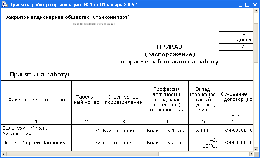Click the document number value starting 'СИ-00'
This screenshot has width=260, height=158.
(x=236, y=47)
